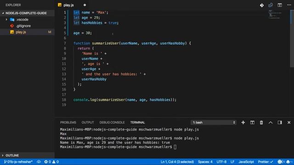294x165 pixels.
Task: Create a new terminal with plus icon
Action: 243,122
